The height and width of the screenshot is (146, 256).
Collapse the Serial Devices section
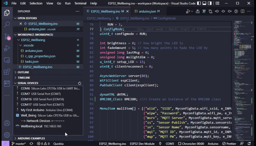tap(15, 83)
